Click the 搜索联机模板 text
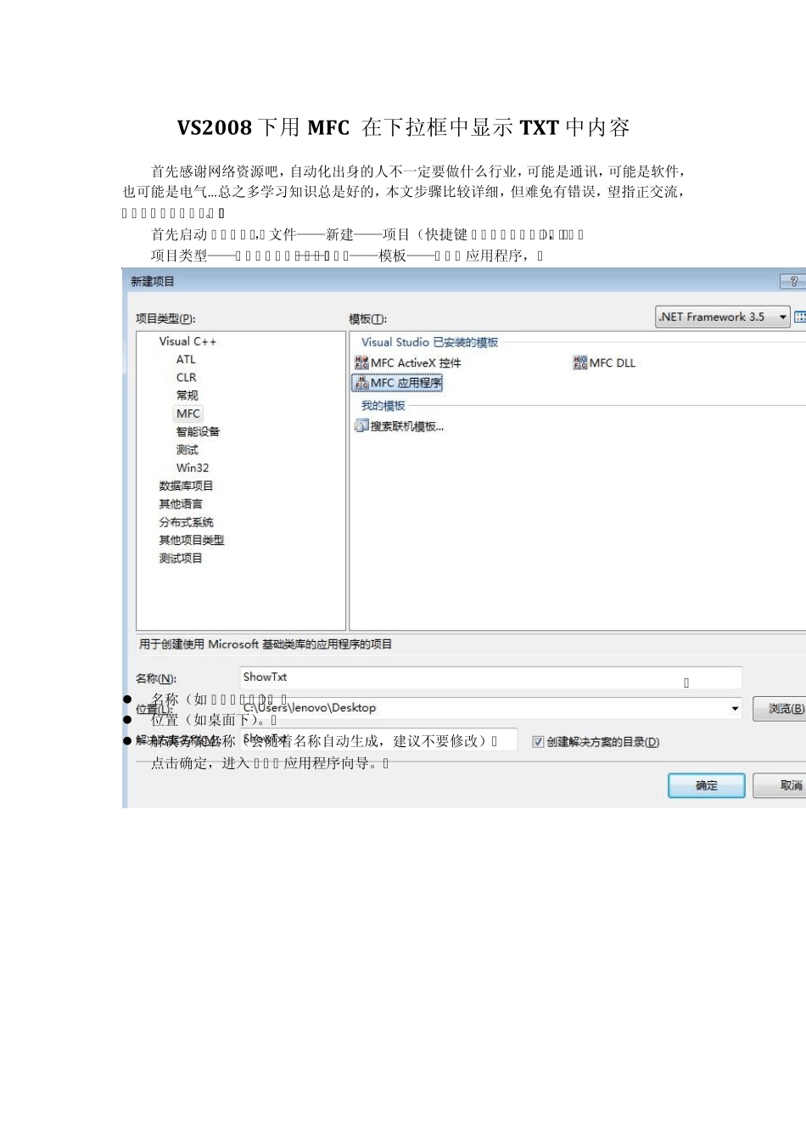806x1141 pixels. [407, 426]
